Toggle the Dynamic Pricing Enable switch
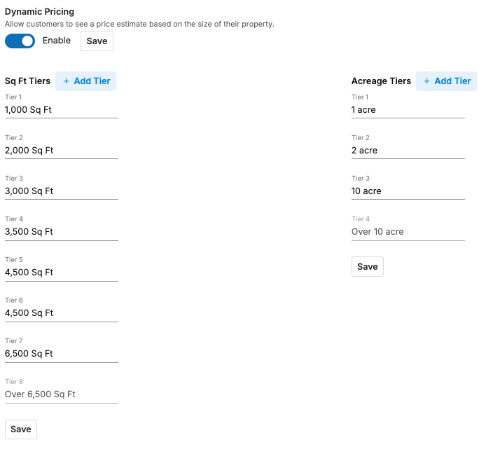Image resolution: width=479 pixels, height=454 pixels. click(x=20, y=41)
